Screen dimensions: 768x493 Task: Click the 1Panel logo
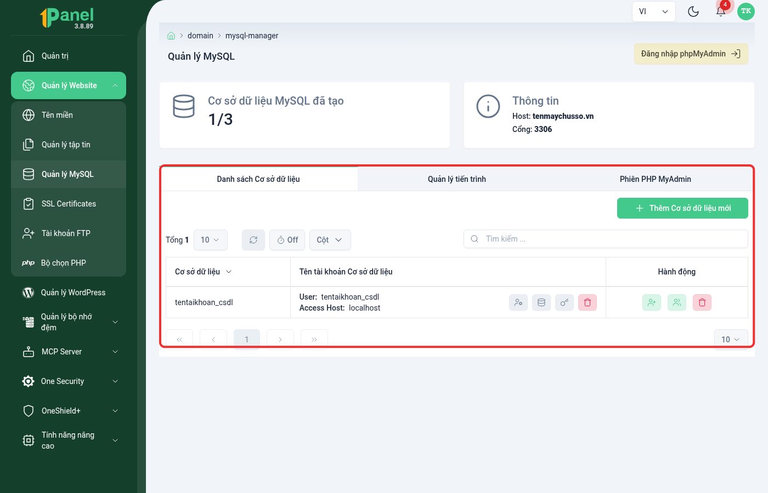point(67,18)
